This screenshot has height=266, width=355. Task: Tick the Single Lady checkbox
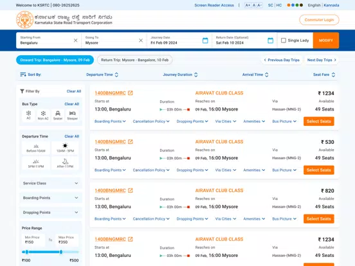pyautogui.click(x=284, y=40)
